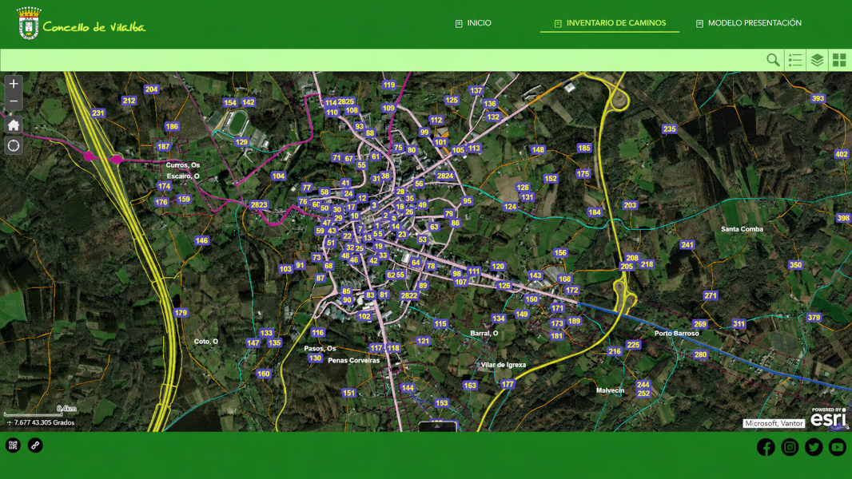Click road marker 393
Screen dimensions: 852x479
point(818,98)
